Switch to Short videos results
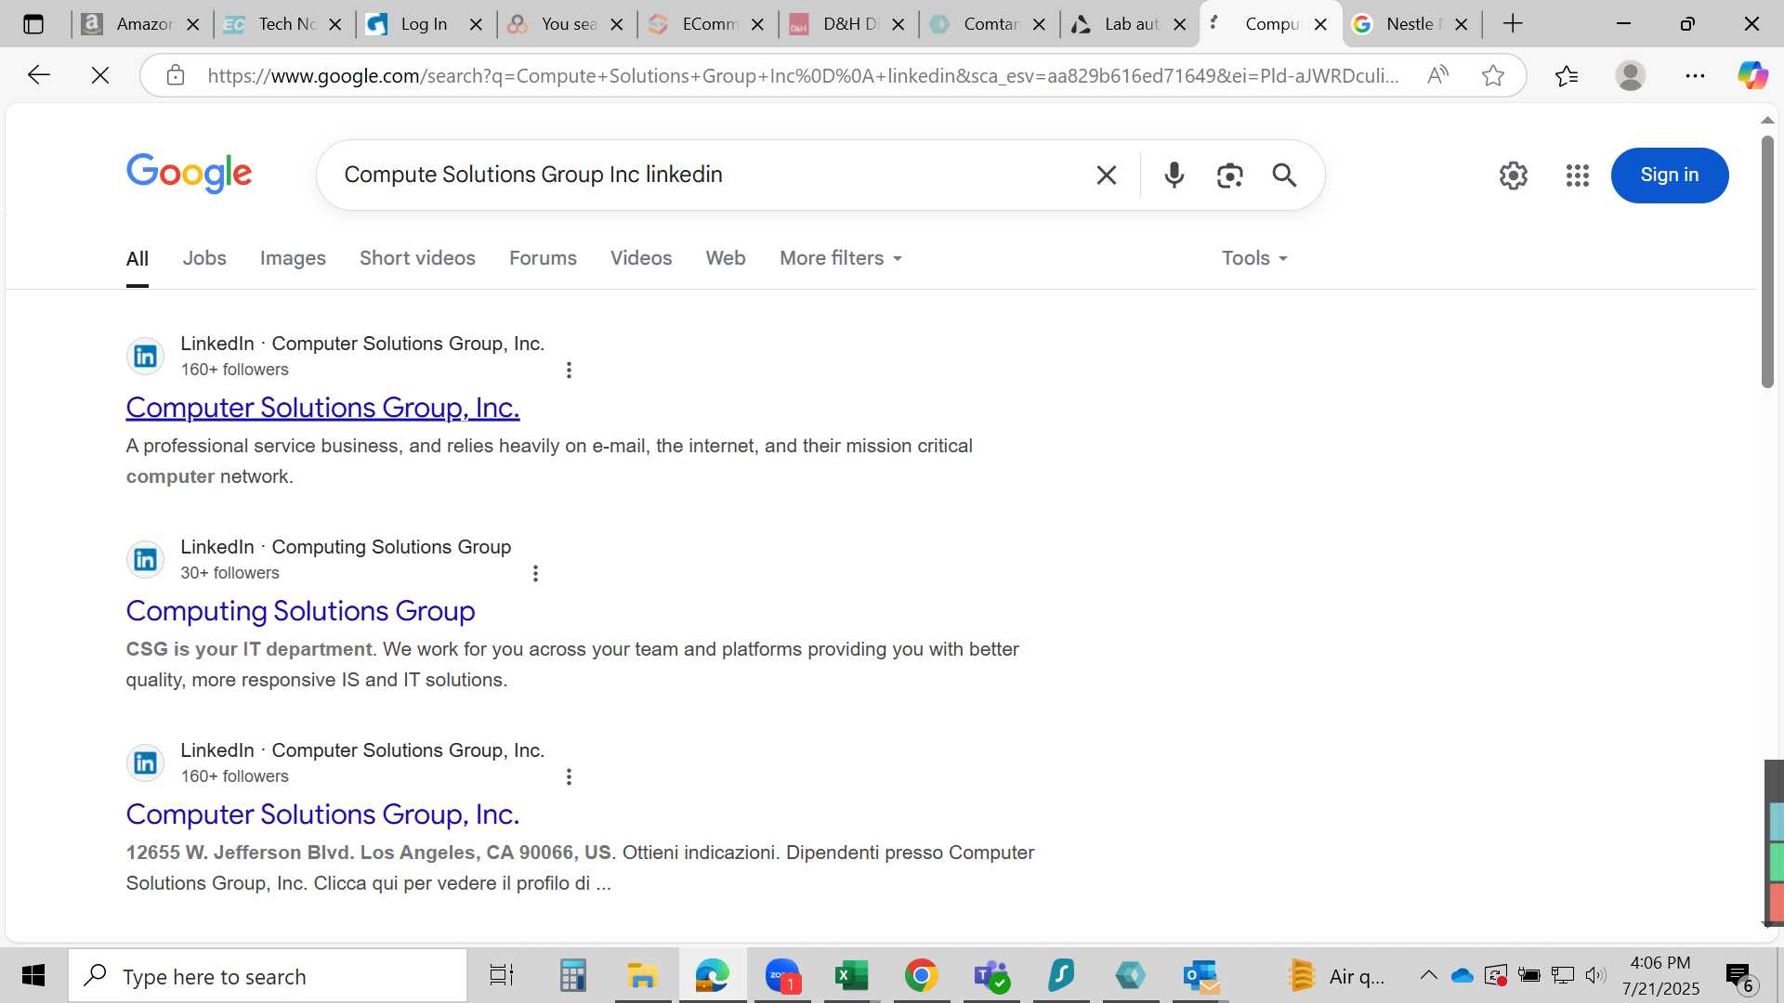1784x1003 pixels. [x=417, y=258]
